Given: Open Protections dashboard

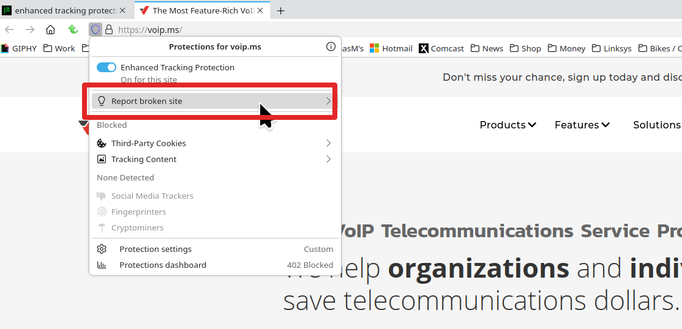Looking at the screenshot, I should 163,265.
